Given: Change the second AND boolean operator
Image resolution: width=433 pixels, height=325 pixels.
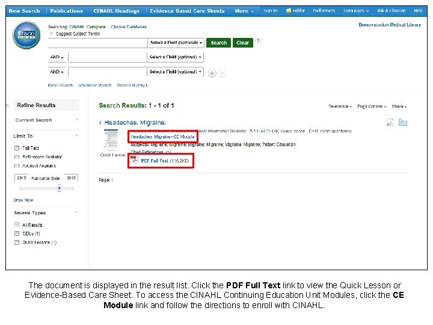Looking at the screenshot, I should pos(57,72).
